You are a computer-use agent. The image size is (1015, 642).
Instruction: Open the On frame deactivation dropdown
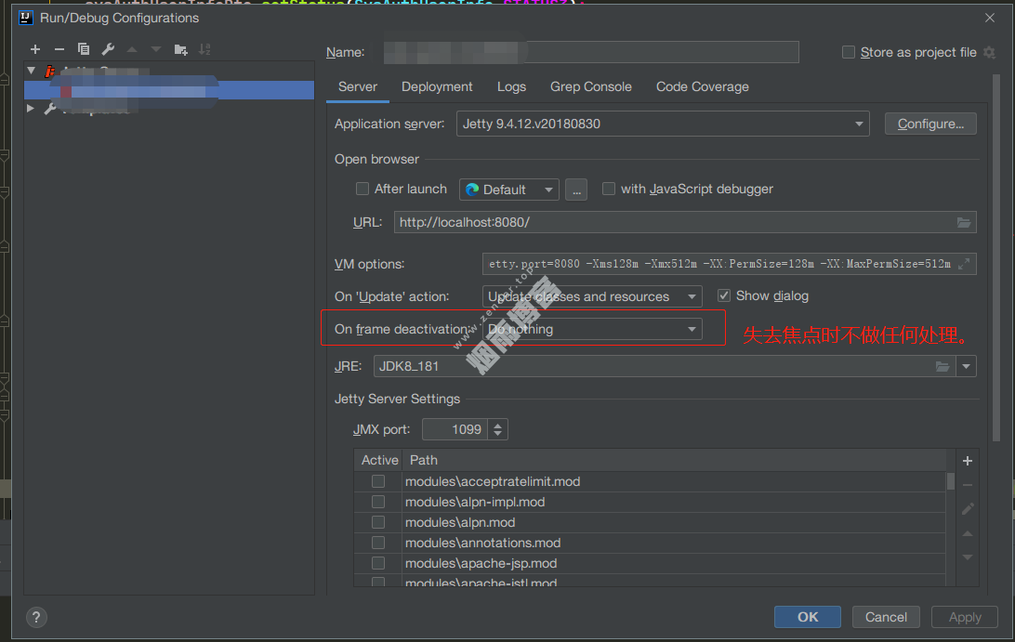click(593, 329)
